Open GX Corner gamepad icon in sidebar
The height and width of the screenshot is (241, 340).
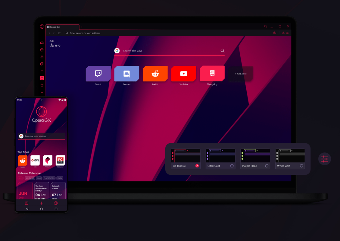[x=42, y=43]
